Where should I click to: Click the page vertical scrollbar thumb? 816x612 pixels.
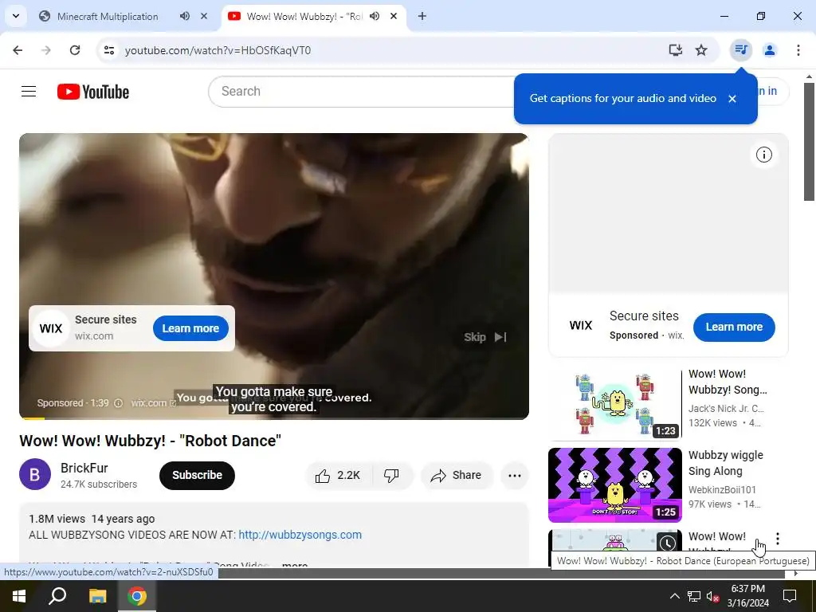[x=809, y=140]
